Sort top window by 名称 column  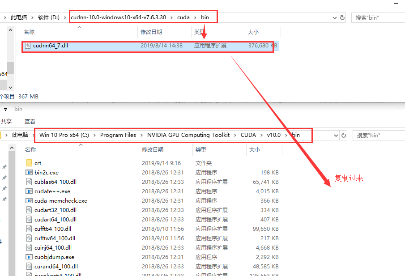tap(29, 32)
